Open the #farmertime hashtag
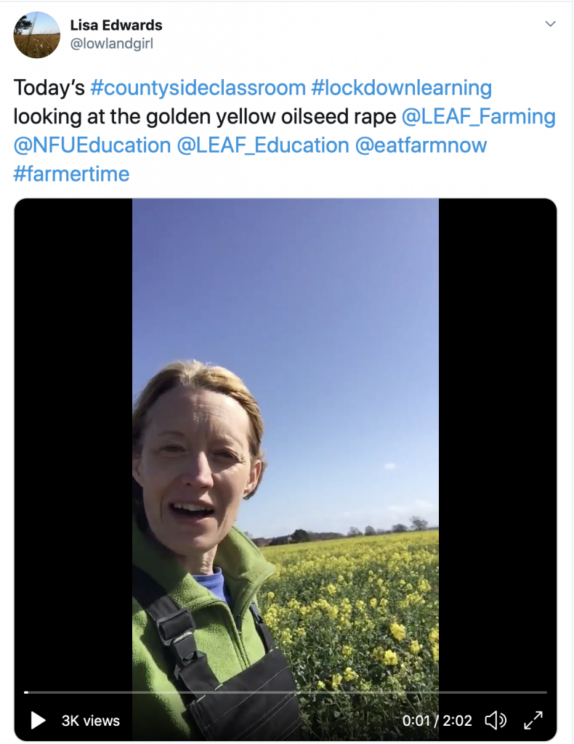This screenshot has height=744, width=574. pyautogui.click(x=71, y=174)
